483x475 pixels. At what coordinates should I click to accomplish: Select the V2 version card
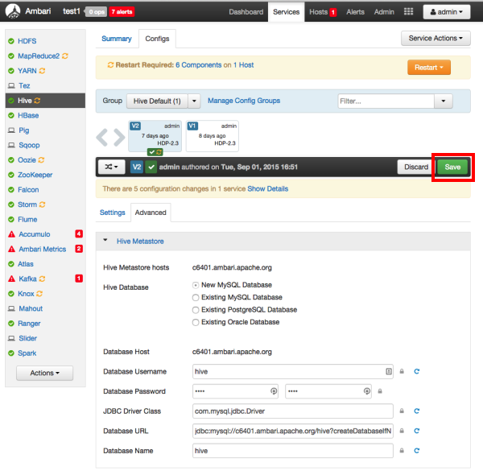pyautogui.click(x=155, y=136)
